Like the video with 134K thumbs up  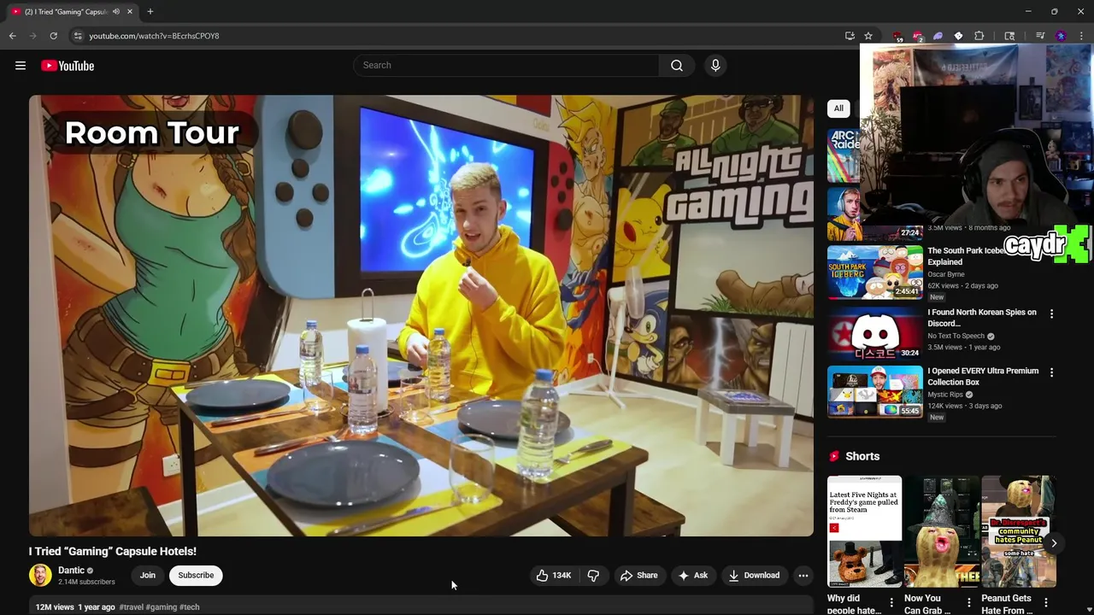[x=554, y=575]
